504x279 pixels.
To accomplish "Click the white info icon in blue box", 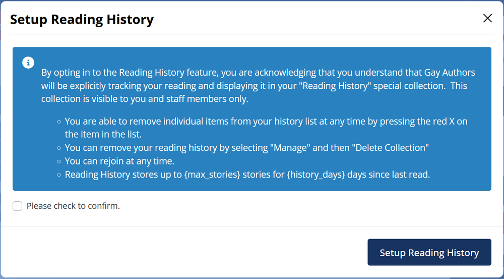I will pyautogui.click(x=28, y=63).
